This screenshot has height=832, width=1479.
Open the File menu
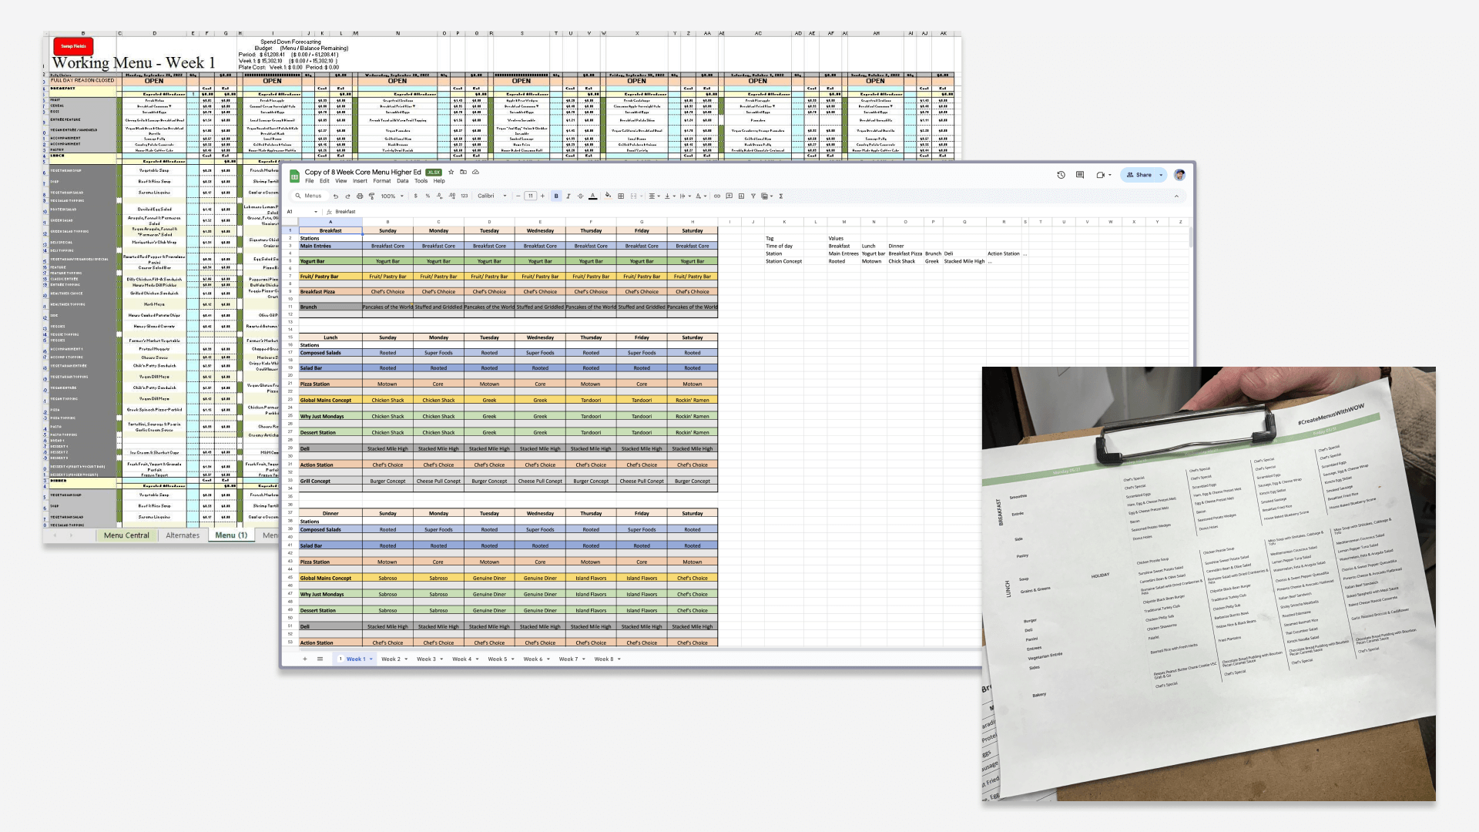[x=309, y=182]
